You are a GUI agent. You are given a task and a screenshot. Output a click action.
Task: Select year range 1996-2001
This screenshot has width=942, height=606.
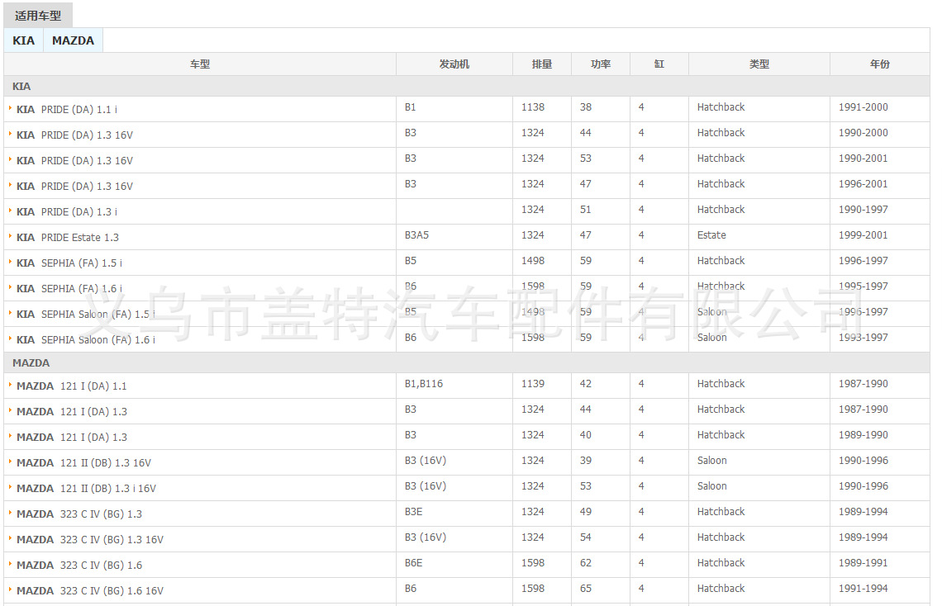click(863, 184)
